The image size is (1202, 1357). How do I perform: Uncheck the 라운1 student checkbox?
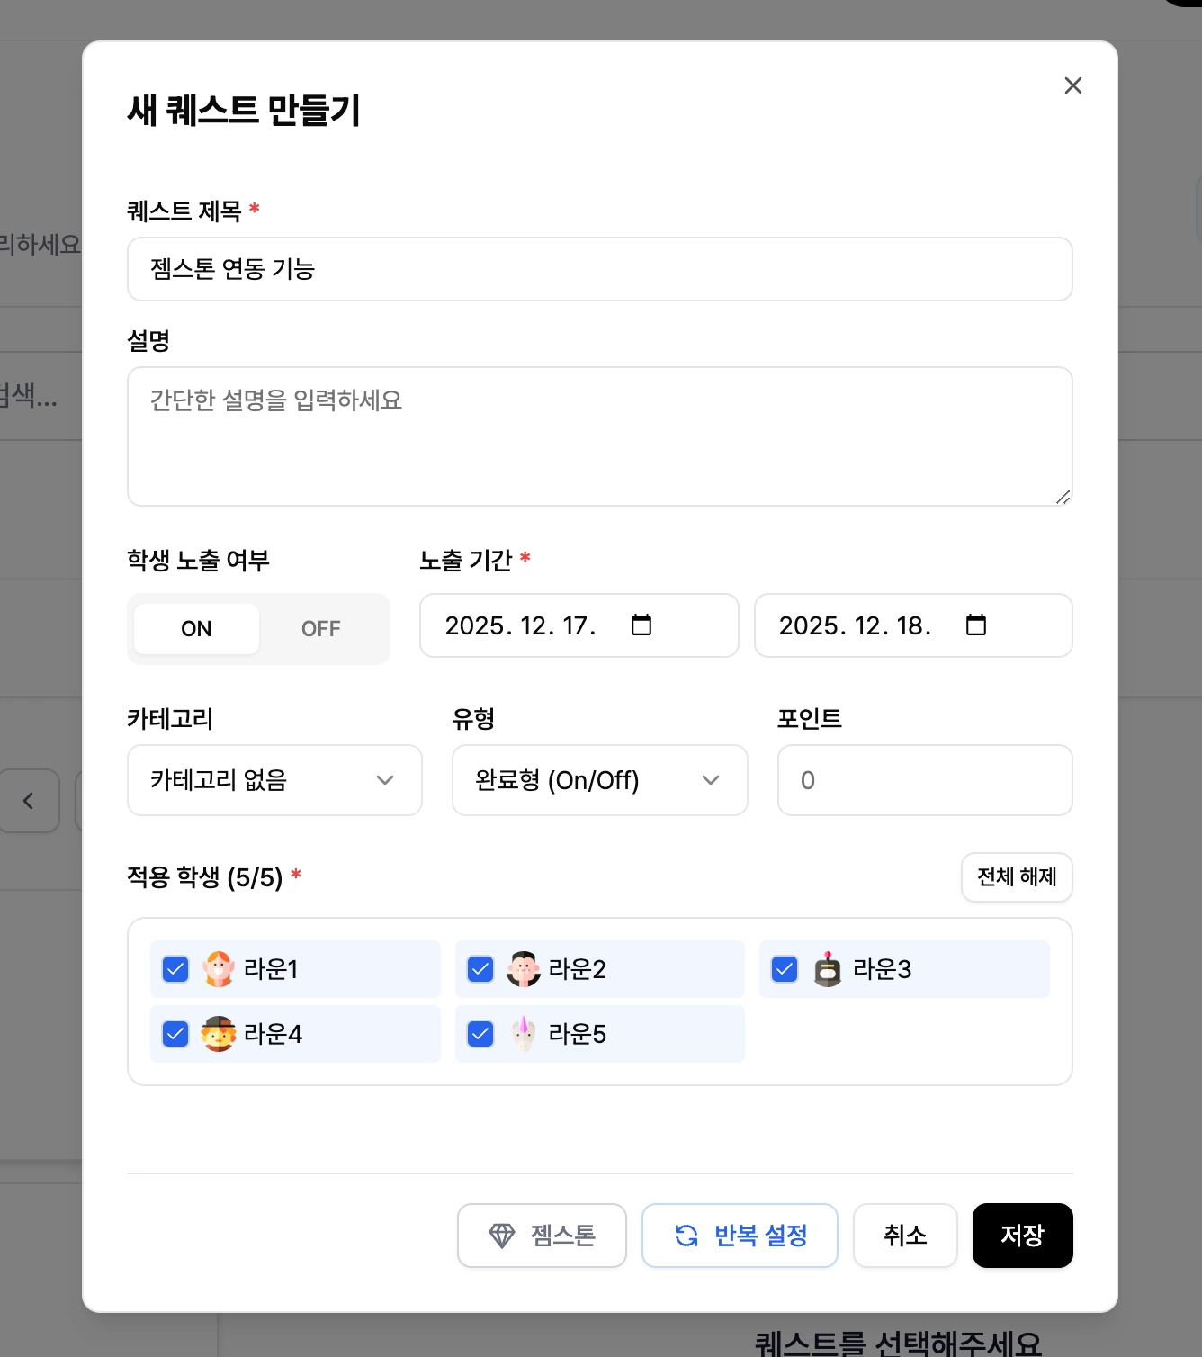[x=175, y=969]
